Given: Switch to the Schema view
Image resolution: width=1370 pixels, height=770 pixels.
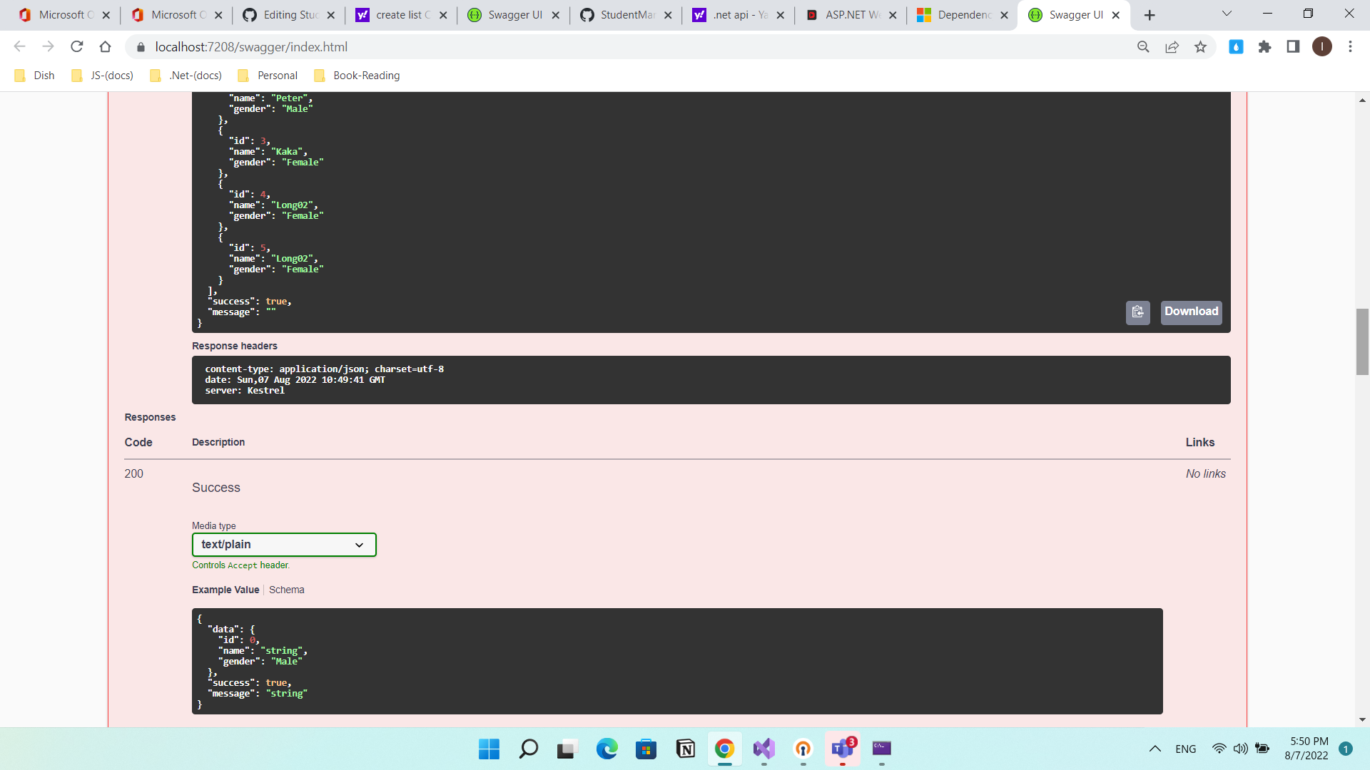Looking at the screenshot, I should coord(286,590).
